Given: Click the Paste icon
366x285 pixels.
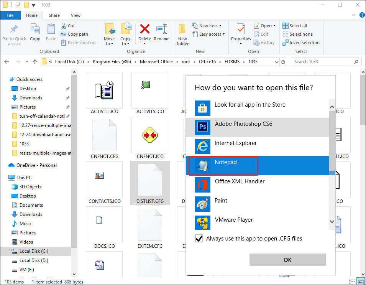Looking at the screenshot, I should tap(51, 29).
